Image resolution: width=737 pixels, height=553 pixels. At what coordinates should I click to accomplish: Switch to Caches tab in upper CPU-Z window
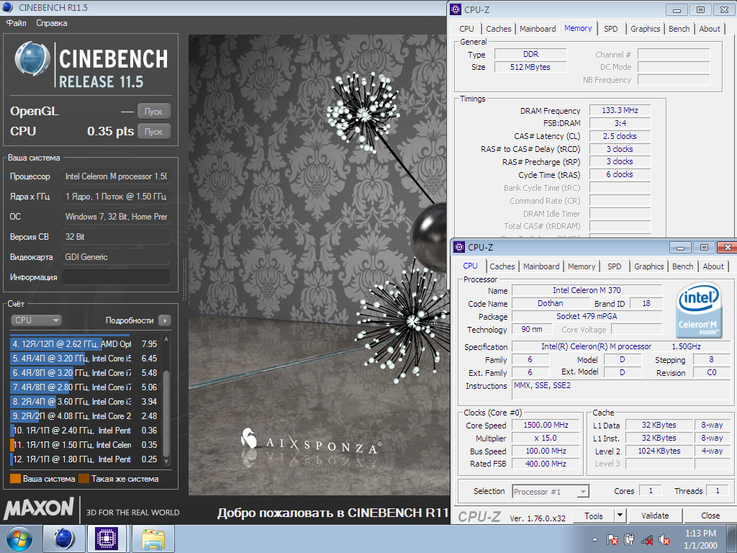498,29
